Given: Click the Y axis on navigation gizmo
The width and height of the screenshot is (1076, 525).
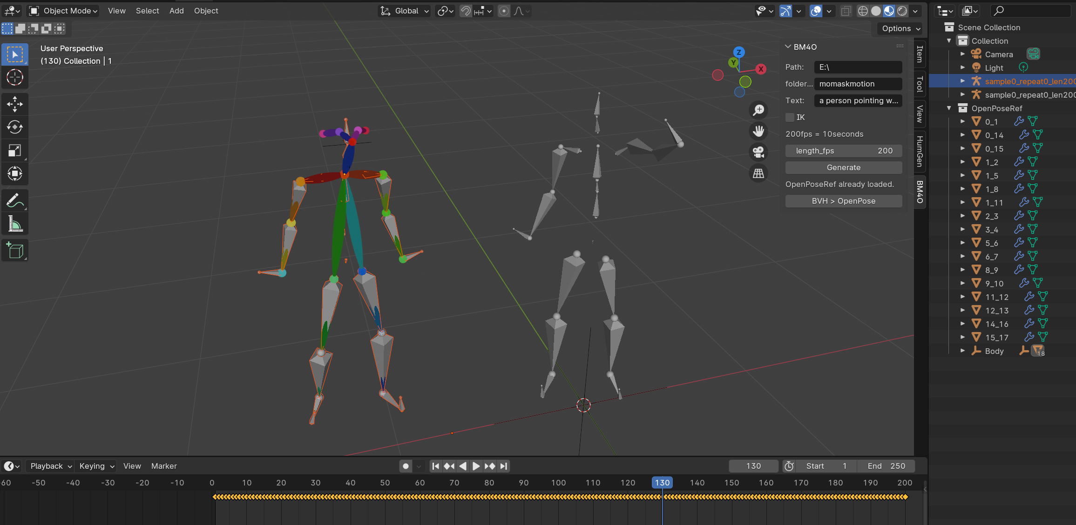Looking at the screenshot, I should click(734, 62).
